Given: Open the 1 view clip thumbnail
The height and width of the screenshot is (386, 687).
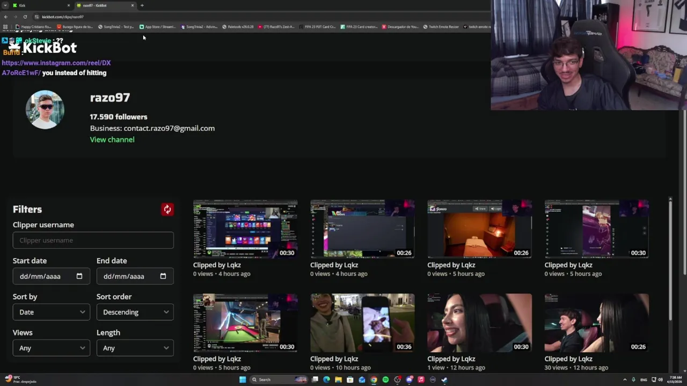Looking at the screenshot, I should pyautogui.click(x=479, y=323).
